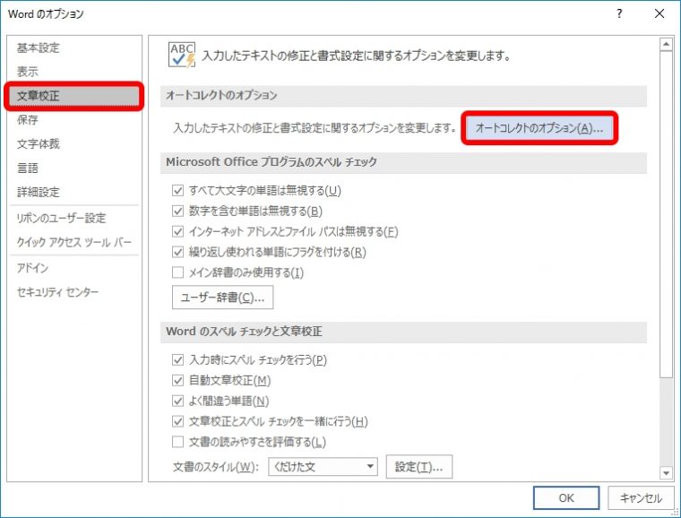Click the help question mark button
681x518 pixels.
click(x=619, y=13)
